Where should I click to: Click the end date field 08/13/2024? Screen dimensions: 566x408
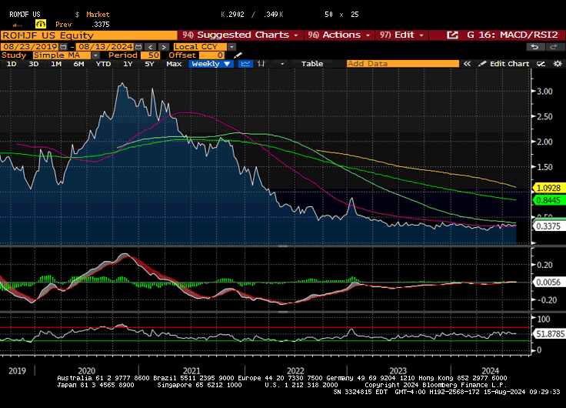pos(105,47)
